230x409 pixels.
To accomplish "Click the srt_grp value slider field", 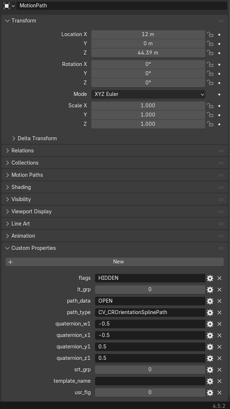I will pyautogui.click(x=150, y=370).
